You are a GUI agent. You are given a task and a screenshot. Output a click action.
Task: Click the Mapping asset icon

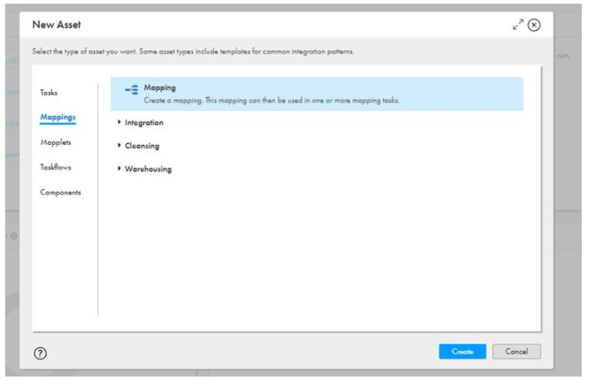point(131,91)
